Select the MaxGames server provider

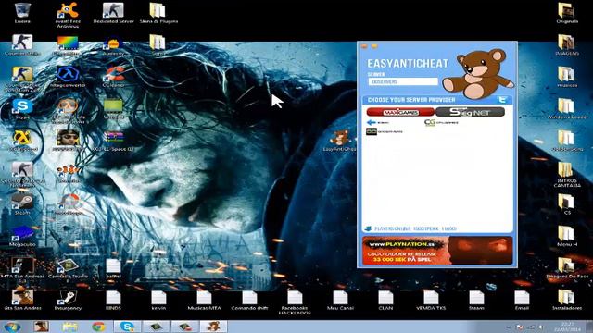pos(400,112)
